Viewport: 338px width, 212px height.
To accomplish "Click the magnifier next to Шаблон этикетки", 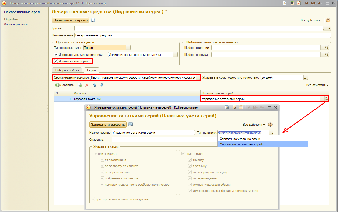I will click(x=326, y=48).
